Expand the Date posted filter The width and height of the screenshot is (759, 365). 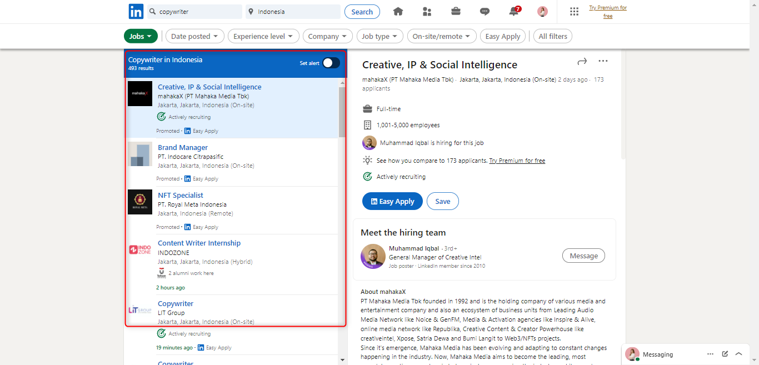[x=194, y=36]
